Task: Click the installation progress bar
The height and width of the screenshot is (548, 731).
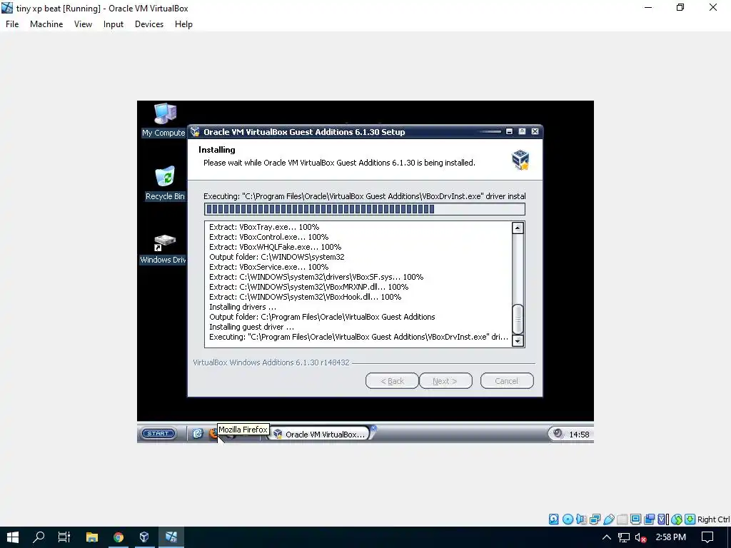Action: point(365,209)
